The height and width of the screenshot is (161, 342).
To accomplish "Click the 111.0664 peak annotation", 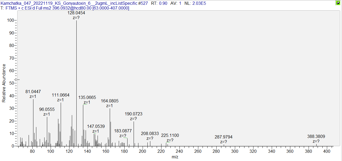I will pyautogui.click(x=61, y=95).
